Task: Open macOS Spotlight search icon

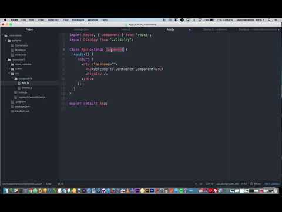Action: 270,20
